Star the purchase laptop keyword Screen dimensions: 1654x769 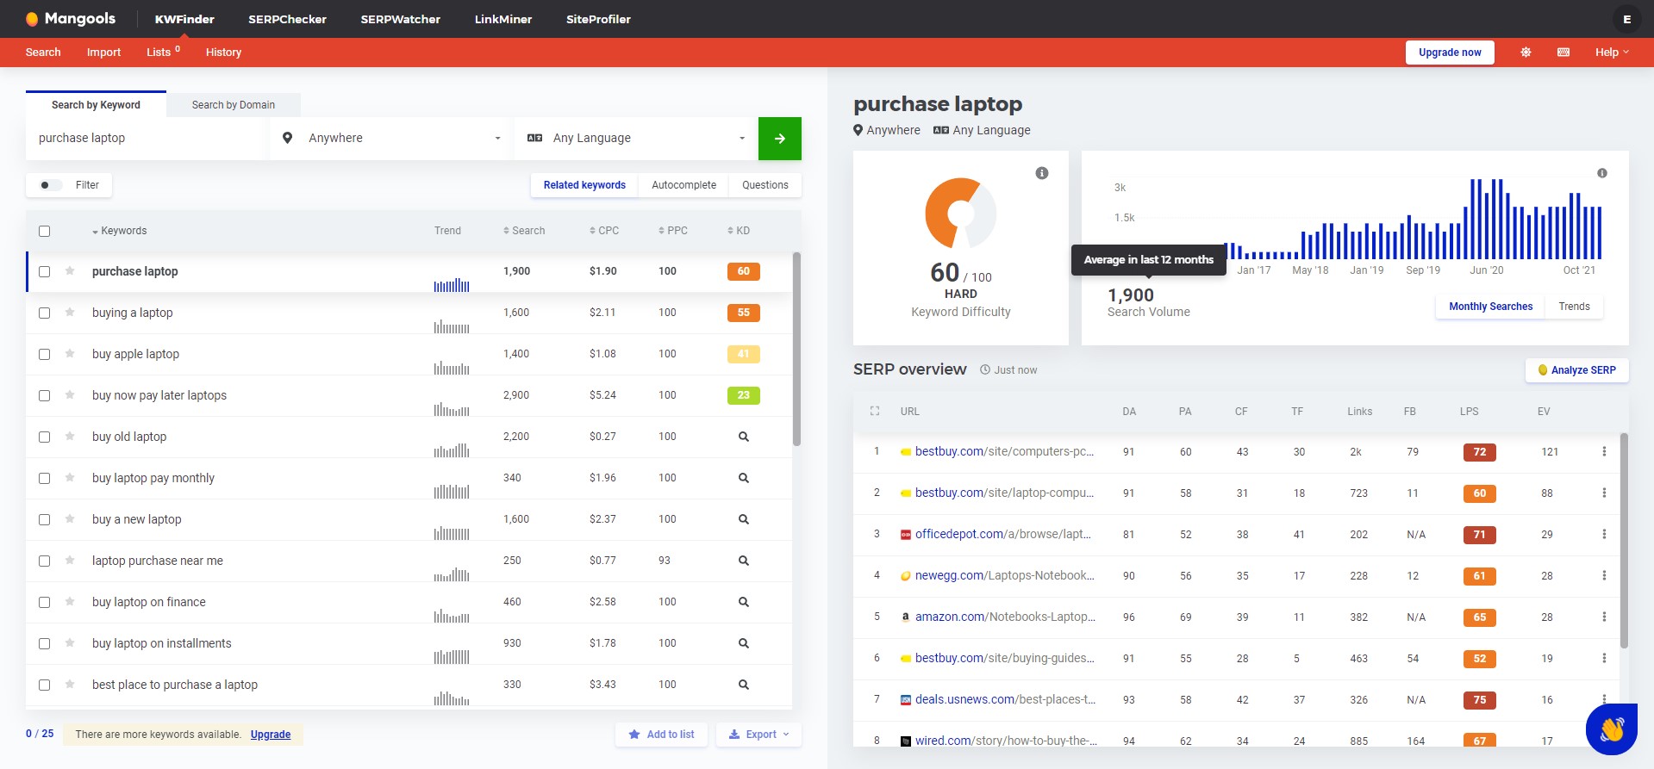(x=70, y=271)
